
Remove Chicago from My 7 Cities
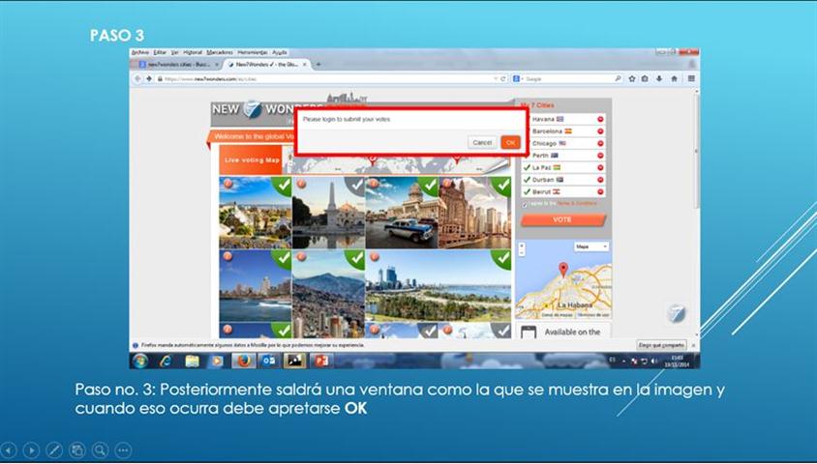(600, 143)
